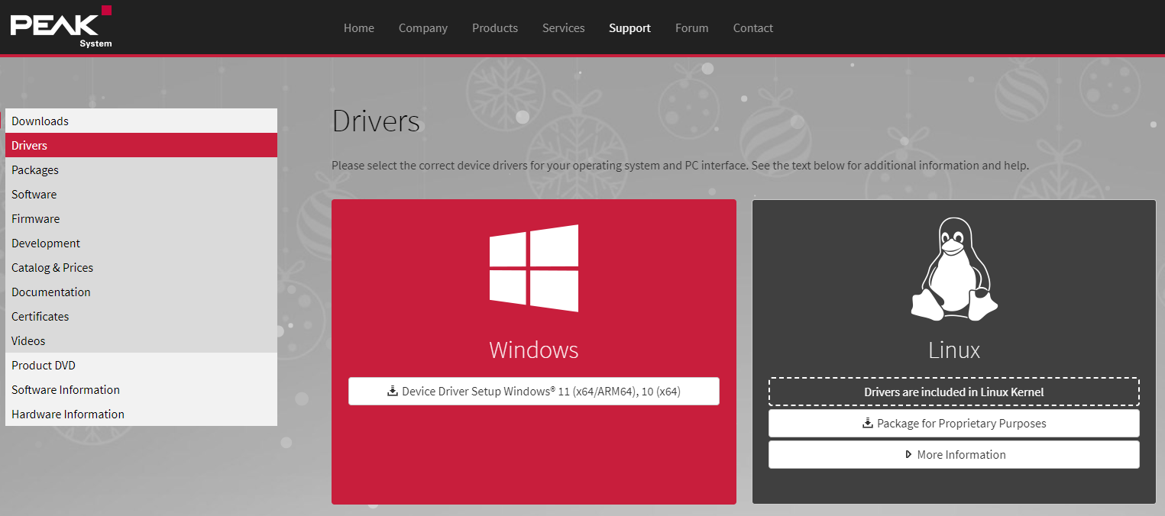Click the PEAK System logo
Viewport: 1165px width, 516px height.
point(61,27)
